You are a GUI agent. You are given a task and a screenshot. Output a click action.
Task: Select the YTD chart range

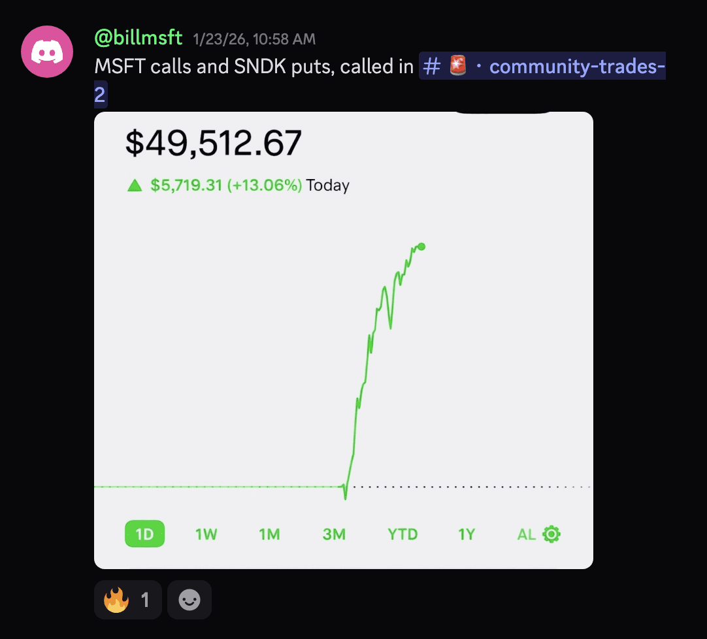[x=403, y=534]
